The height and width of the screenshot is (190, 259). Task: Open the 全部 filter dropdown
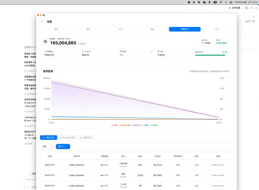click(48, 146)
